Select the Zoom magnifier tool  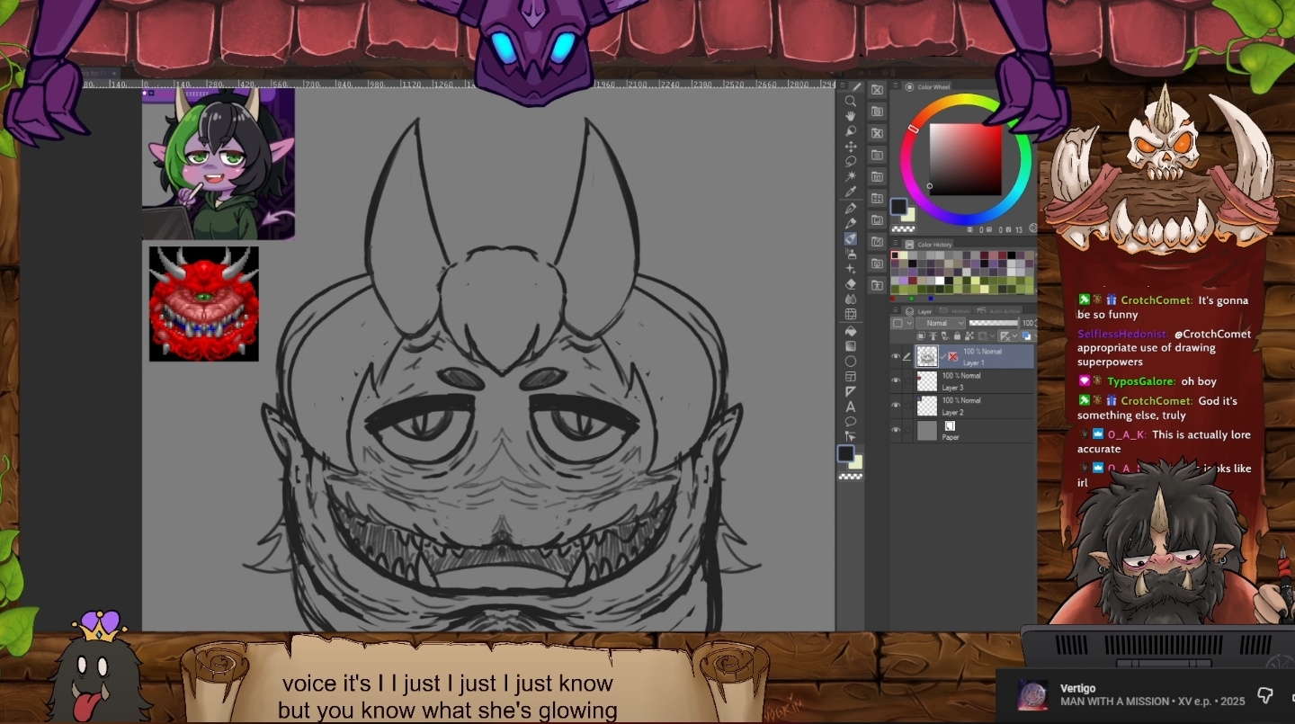[x=851, y=102]
